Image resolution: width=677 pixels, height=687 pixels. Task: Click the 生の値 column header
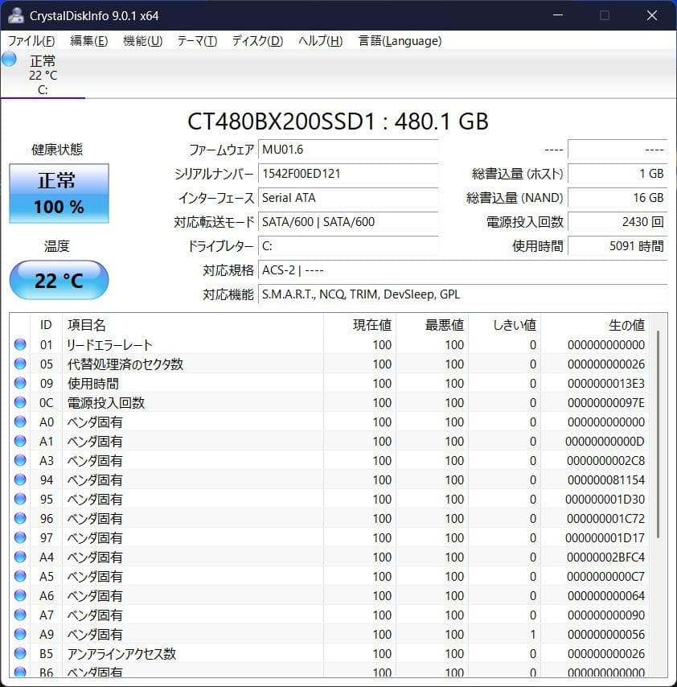(595, 325)
